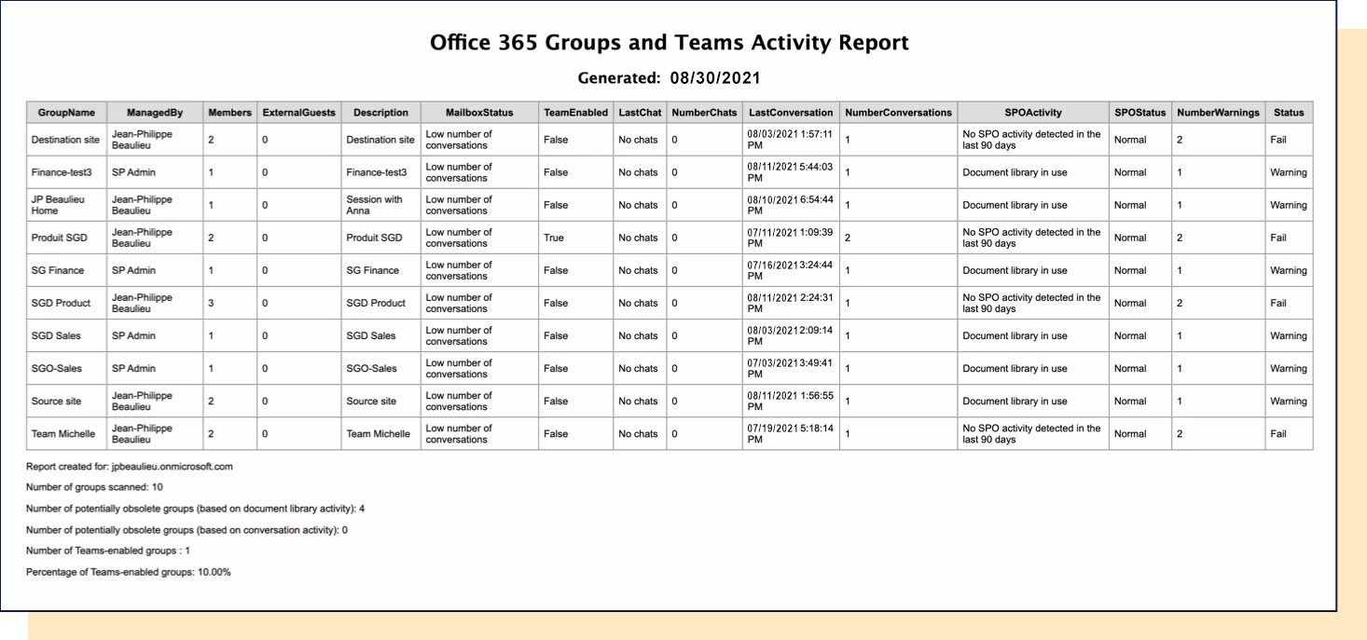1367x640 pixels.
Task: Click the 'SG Finance' group name cell
Action: (66, 270)
